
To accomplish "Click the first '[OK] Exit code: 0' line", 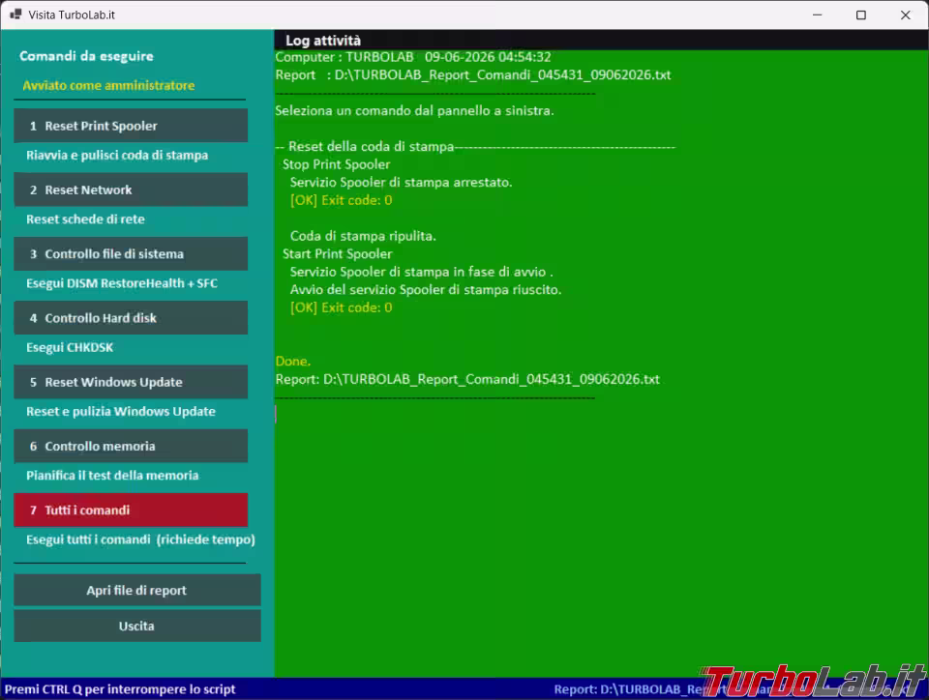I will [341, 200].
